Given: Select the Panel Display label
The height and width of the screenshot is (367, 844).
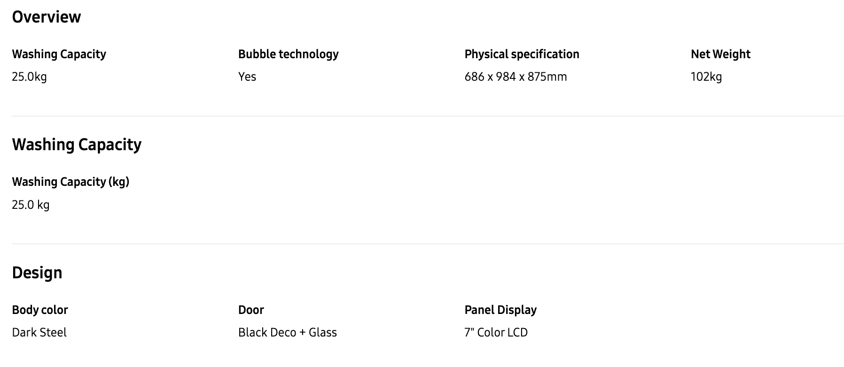Looking at the screenshot, I should click(500, 310).
